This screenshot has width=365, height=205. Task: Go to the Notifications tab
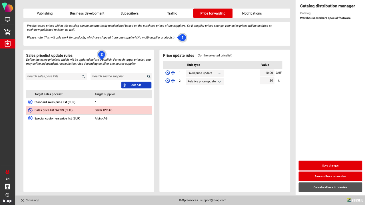click(x=252, y=13)
